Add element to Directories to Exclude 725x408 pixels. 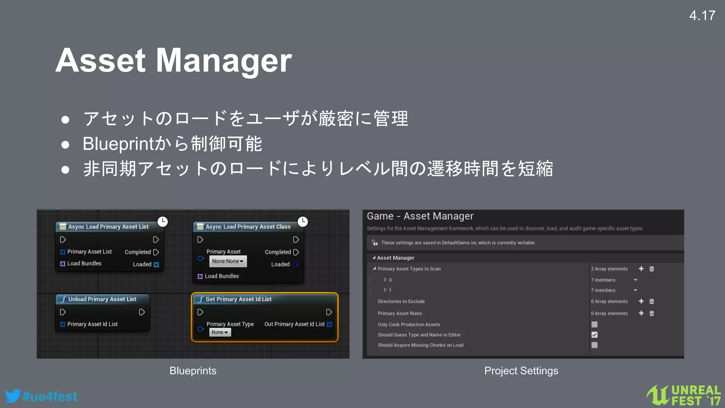641,301
